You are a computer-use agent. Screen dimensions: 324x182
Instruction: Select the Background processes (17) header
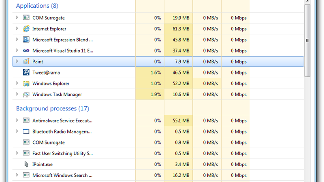click(x=53, y=108)
